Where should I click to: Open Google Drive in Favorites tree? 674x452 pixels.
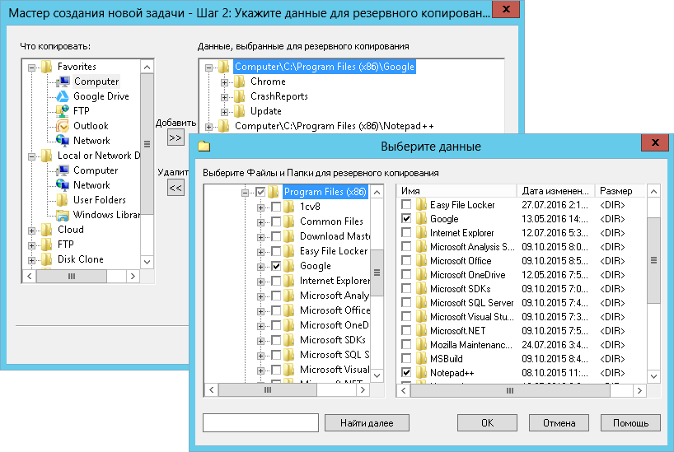(x=101, y=96)
